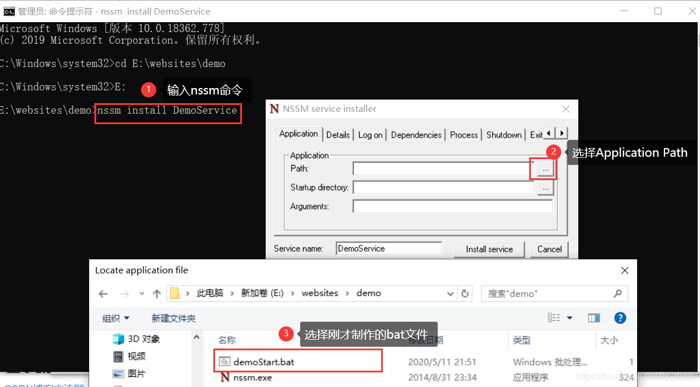The width and height of the screenshot is (700, 387).
Task: Click the websites breadcrumb
Action: 320,293
